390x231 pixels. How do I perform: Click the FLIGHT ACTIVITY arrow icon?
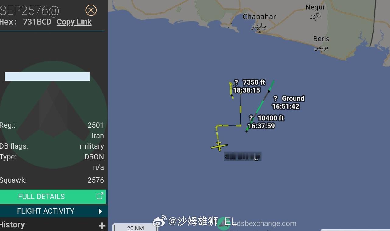coord(100,211)
